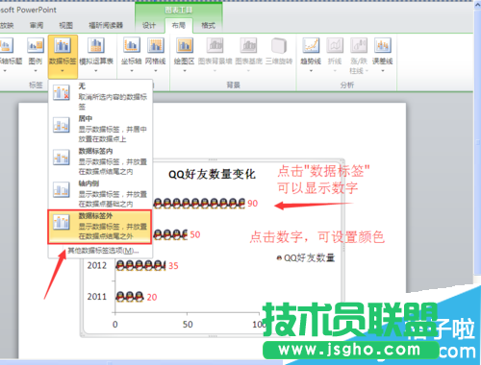
Task: Select the 2011 penguin data bar
Action: pyautogui.click(x=130, y=297)
